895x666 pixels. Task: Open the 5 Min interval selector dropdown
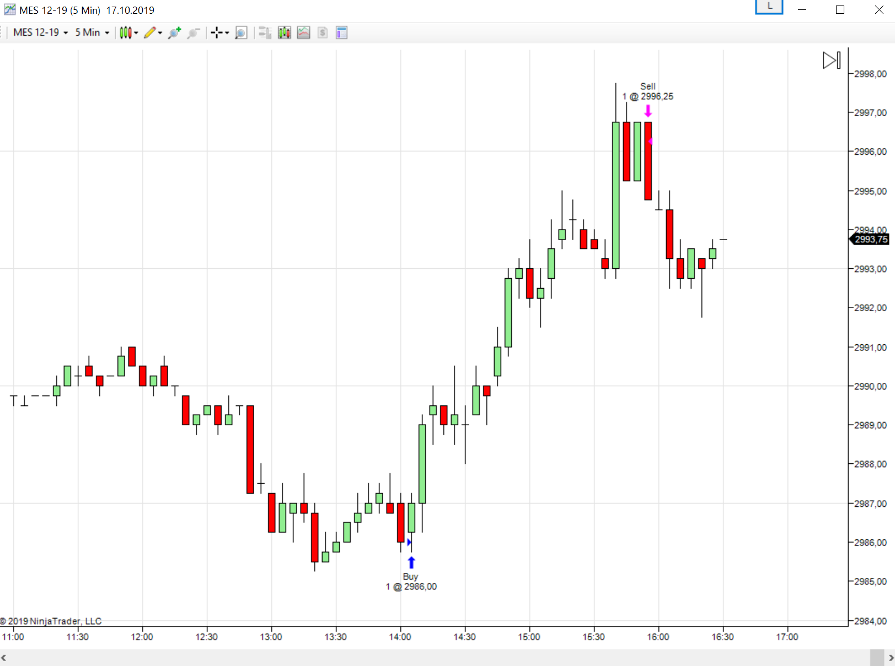click(92, 33)
